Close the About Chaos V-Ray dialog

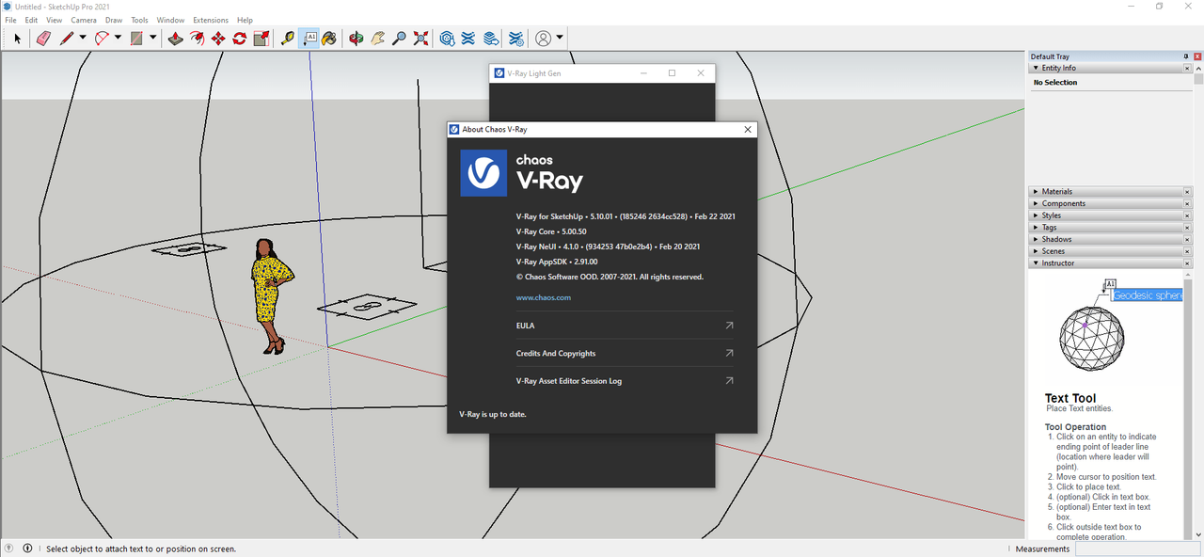click(748, 129)
